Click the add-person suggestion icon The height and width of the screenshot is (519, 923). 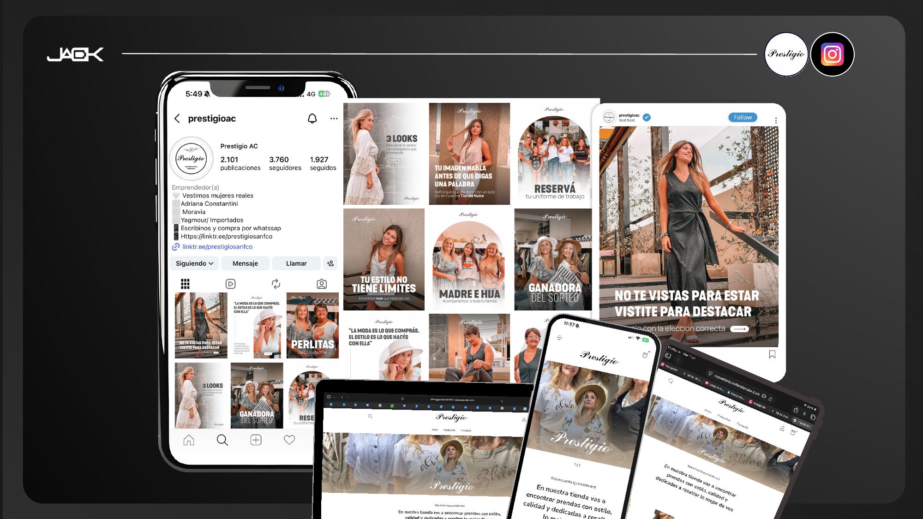(x=330, y=263)
